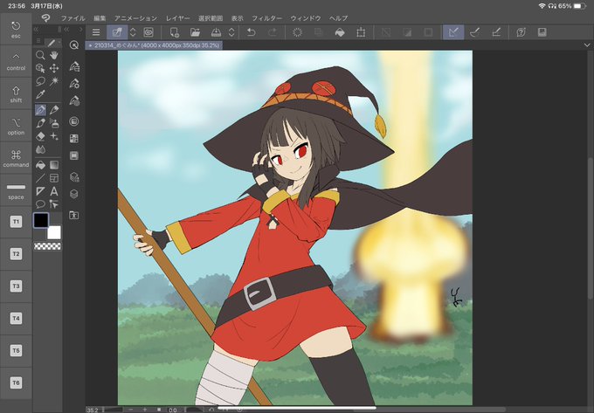Viewport: 594px width, 413px height.
Task: Toggle the option modifier key
Action: point(16,127)
